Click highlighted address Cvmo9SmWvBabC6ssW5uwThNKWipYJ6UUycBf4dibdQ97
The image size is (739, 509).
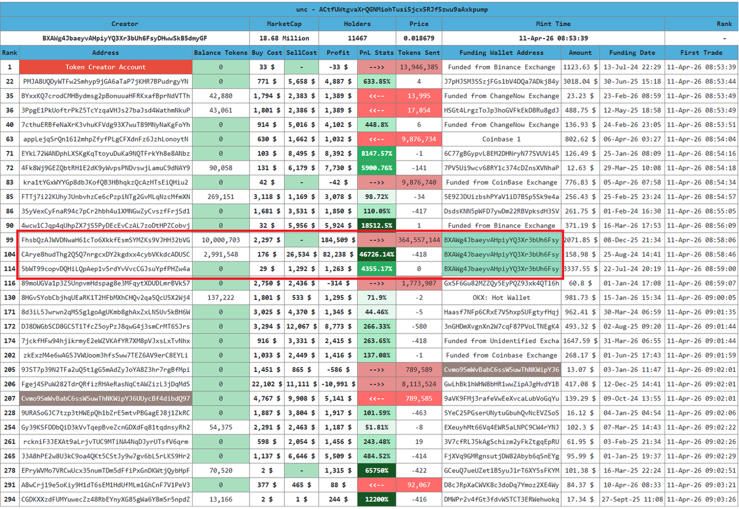tap(105, 398)
